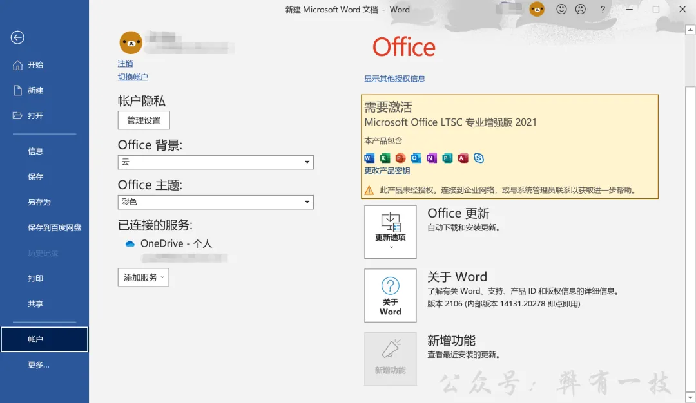Open the 显示其他授权信息 link
This screenshot has height=403, width=696.
click(x=394, y=79)
